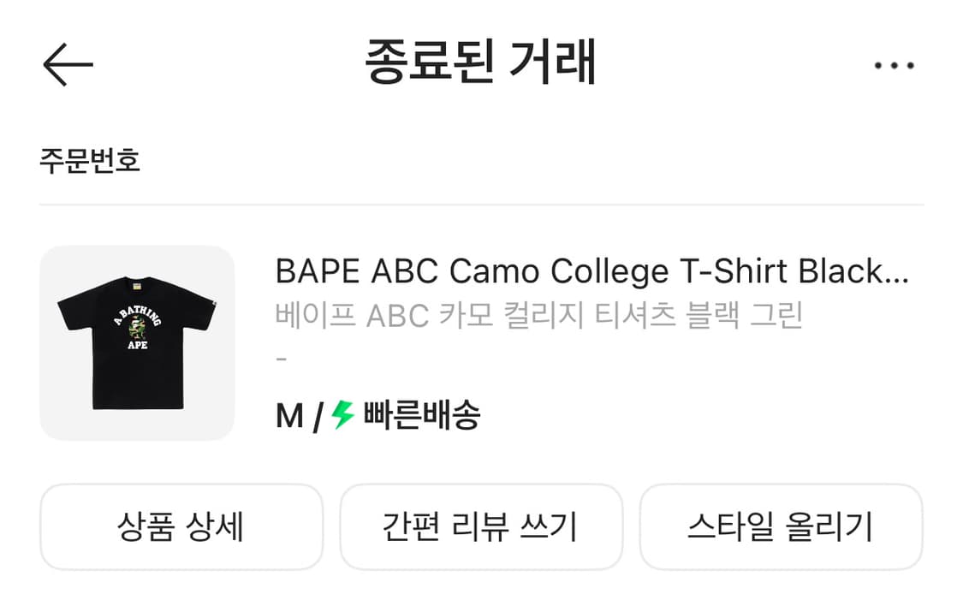Tap the back arrow icon
The image size is (963, 594).
pyautogui.click(x=67, y=64)
